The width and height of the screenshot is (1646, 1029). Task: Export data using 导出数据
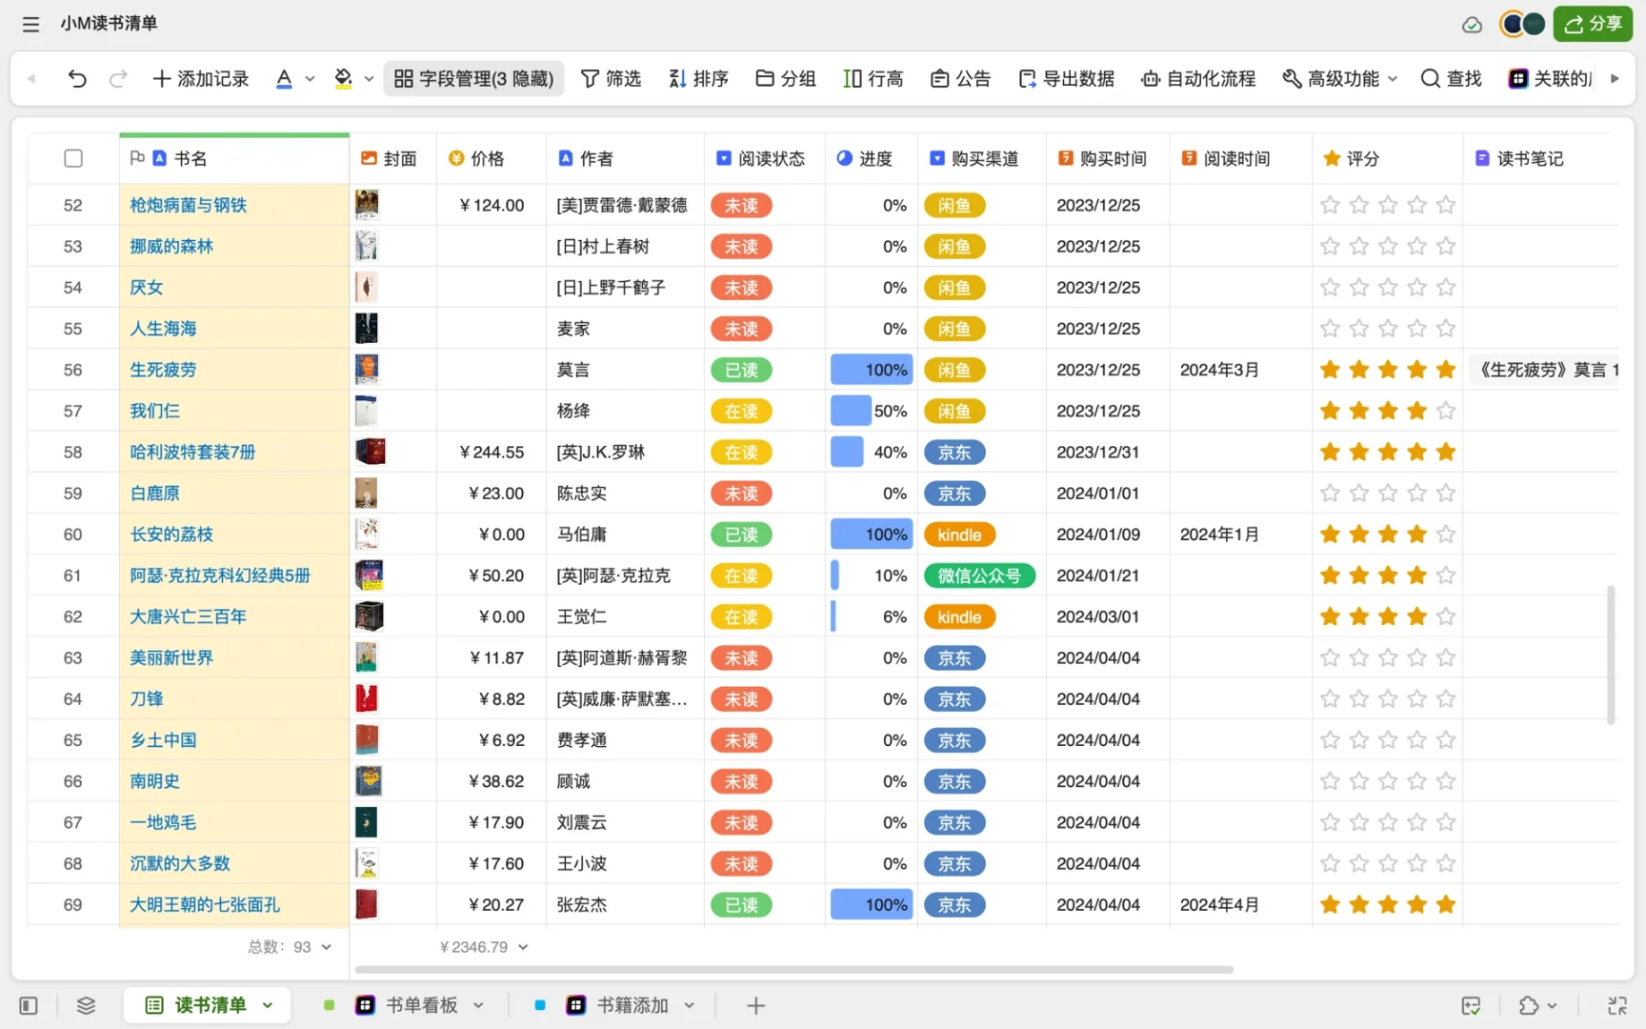point(1066,78)
